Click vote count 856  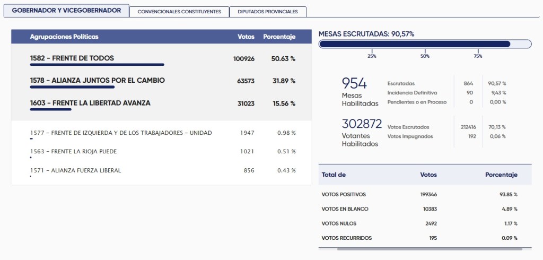pos(249,170)
